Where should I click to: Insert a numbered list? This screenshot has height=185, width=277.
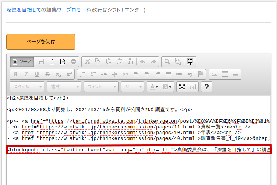pyautogui.click(x=83, y=74)
